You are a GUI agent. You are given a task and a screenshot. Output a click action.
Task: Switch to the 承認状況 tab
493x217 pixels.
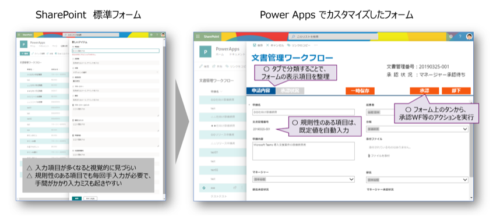click(x=290, y=91)
